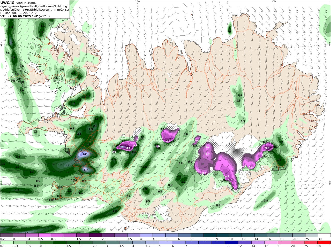Pick the darkest purple swatch in upper legend row
331x248 pixels.
tap(95, 235)
